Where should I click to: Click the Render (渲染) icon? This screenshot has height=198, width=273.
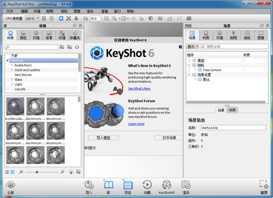tap(186, 186)
